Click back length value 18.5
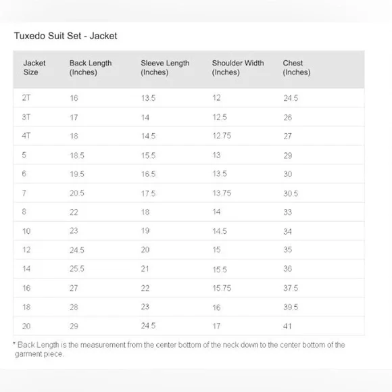The image size is (392, 392). (77, 155)
